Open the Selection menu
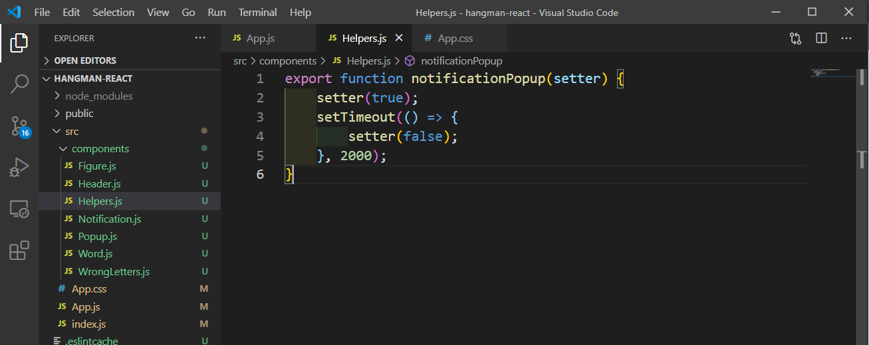Screen dimensions: 869x345 coord(113,12)
